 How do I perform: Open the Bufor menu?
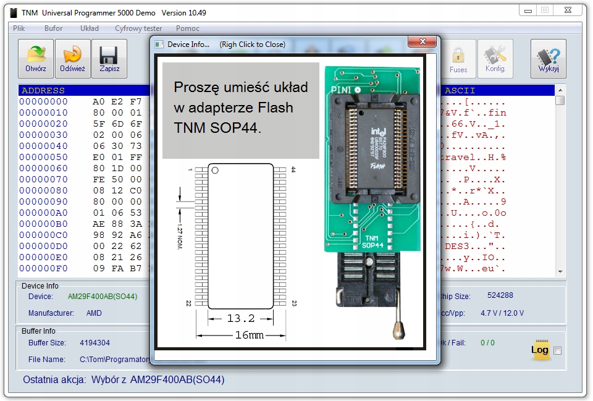[53, 28]
